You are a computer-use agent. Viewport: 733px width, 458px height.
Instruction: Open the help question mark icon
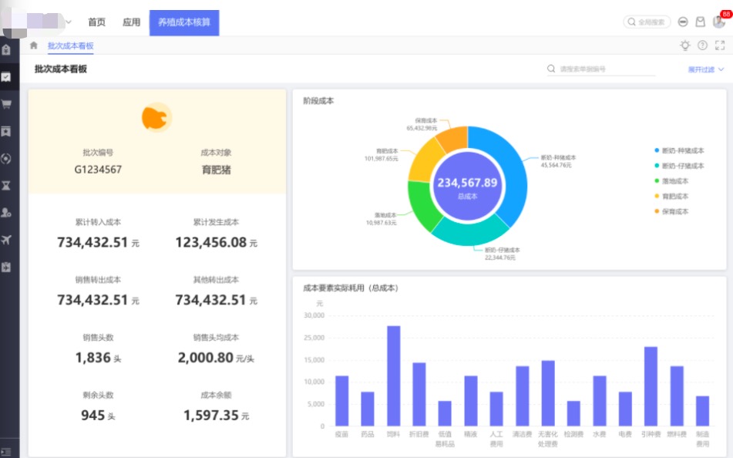coord(702,45)
